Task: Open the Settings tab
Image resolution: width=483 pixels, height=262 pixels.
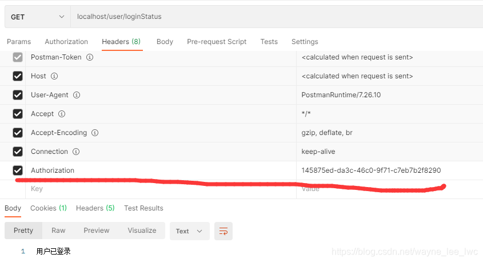Action: [305, 42]
